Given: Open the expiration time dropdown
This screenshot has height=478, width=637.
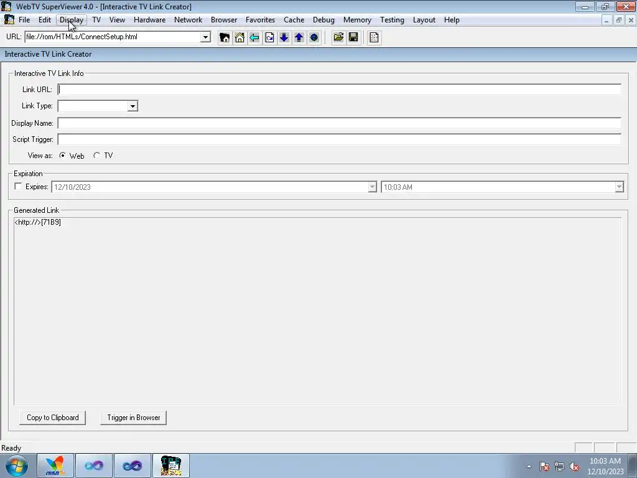Looking at the screenshot, I should tap(619, 187).
